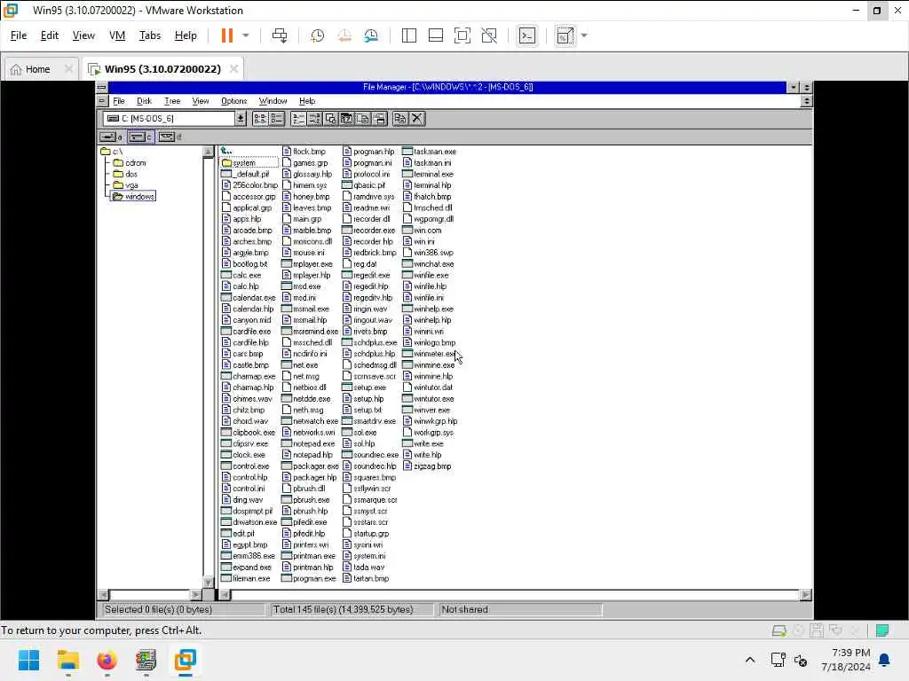The image size is (909, 681).
Task: Click the 'Not shared' status bar entry
Action: point(464,609)
